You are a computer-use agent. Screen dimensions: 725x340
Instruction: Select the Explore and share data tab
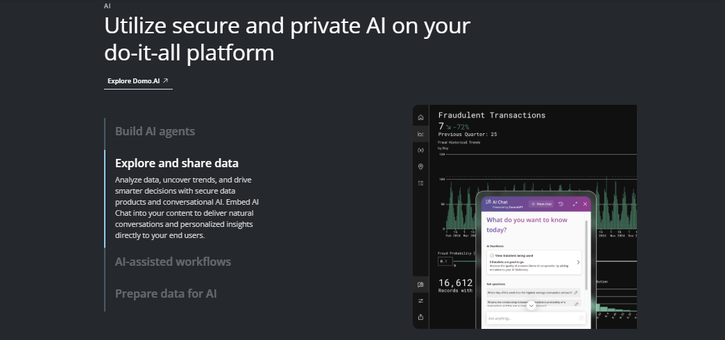click(177, 163)
